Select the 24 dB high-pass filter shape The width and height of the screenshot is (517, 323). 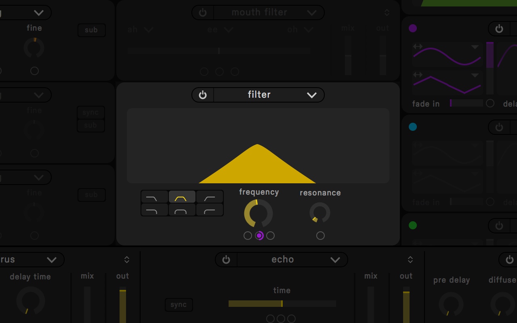click(x=210, y=210)
